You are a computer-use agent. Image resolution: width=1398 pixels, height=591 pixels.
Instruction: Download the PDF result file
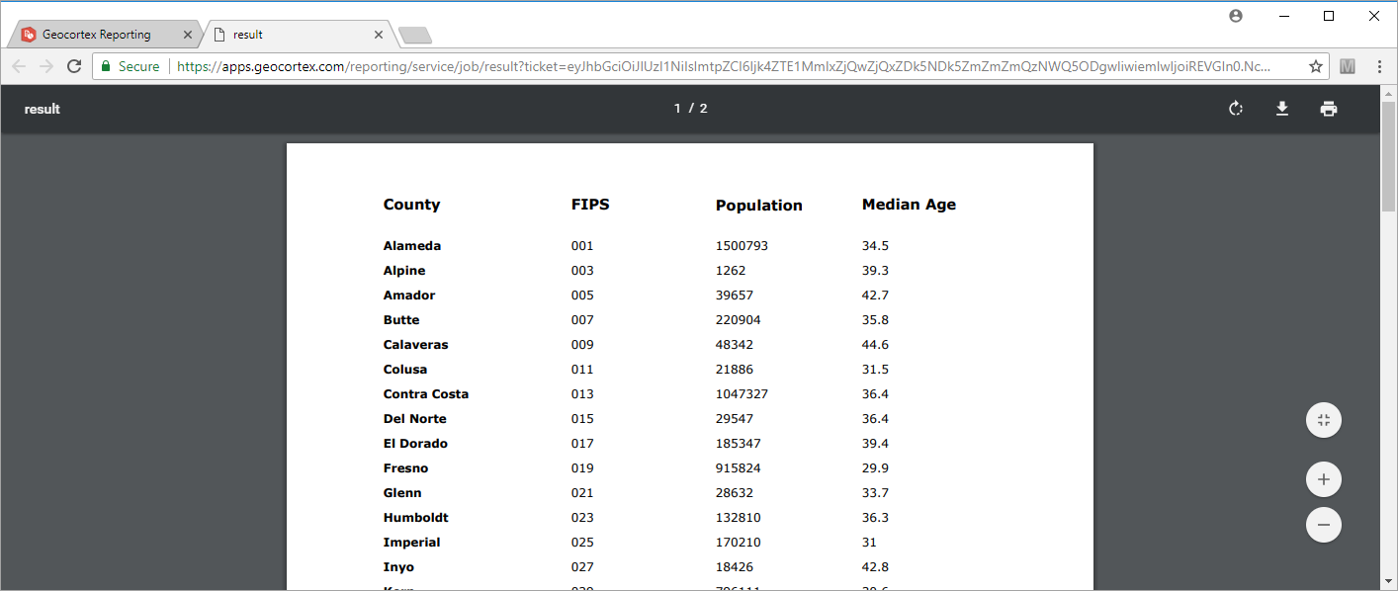tap(1282, 109)
